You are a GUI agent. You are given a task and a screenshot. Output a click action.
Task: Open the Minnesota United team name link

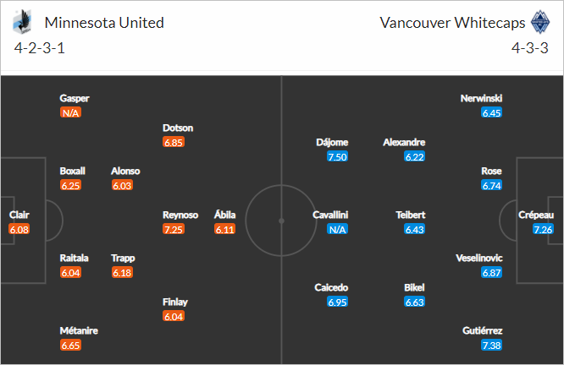pos(104,23)
